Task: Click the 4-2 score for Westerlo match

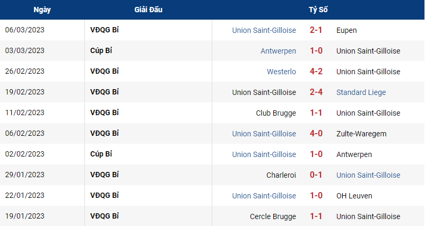Action: [316, 71]
